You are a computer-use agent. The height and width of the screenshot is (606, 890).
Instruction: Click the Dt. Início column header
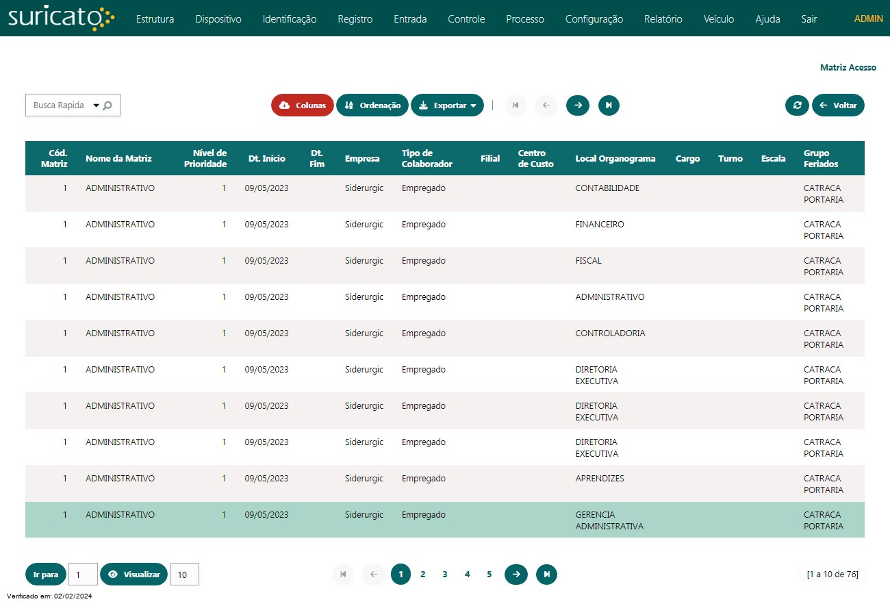click(x=267, y=158)
